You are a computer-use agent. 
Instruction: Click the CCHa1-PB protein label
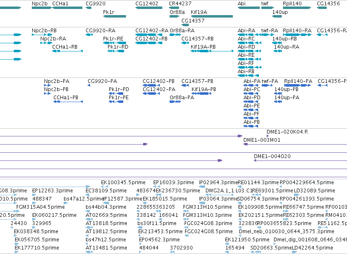click(x=66, y=98)
